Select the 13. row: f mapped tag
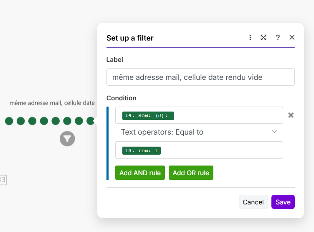This screenshot has height=232, width=314. tap(142, 150)
